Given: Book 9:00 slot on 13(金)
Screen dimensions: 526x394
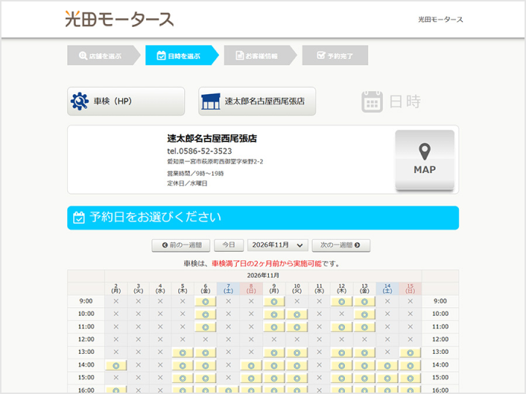Looking at the screenshot, I should (365, 301).
